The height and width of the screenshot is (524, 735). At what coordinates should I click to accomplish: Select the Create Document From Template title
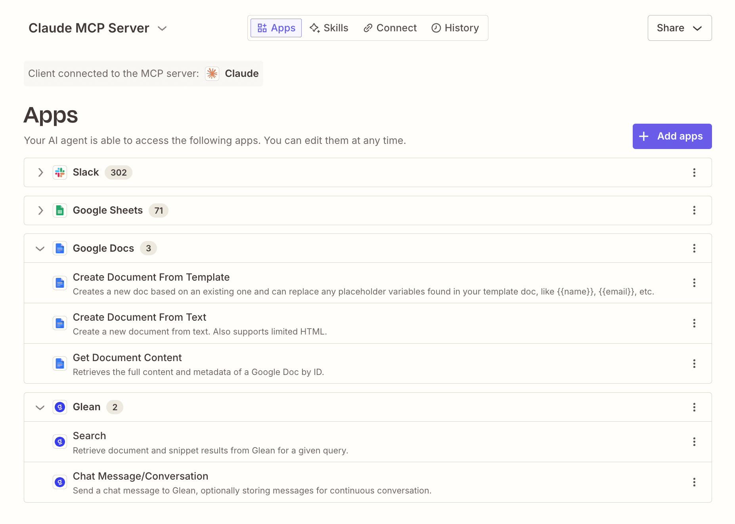pyautogui.click(x=151, y=277)
